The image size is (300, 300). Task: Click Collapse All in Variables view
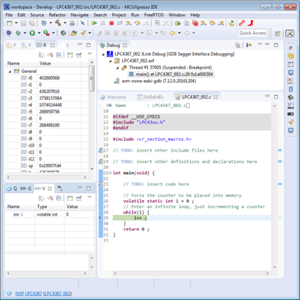click(59, 199)
